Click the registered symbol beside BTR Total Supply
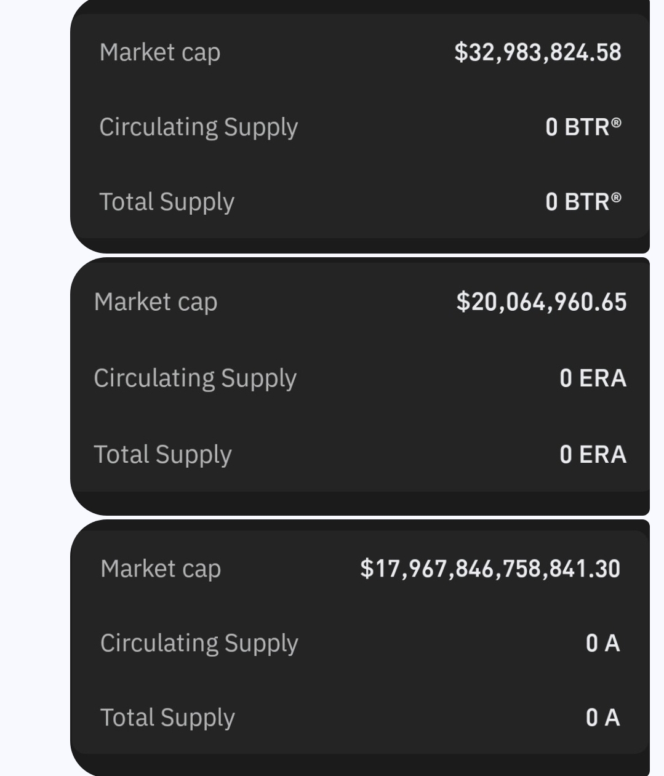Viewport: 664px width, 776px height. [616, 196]
